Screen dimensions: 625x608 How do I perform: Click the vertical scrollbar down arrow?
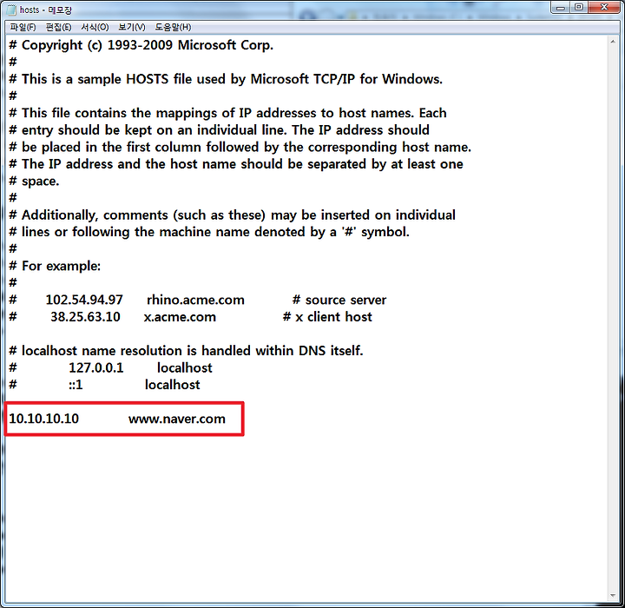click(x=613, y=596)
